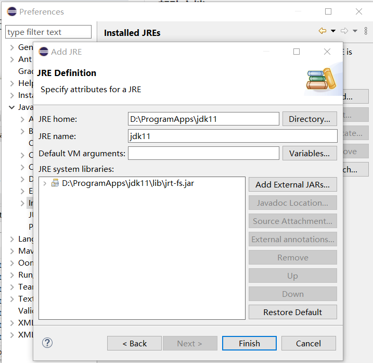Viewport: 373px width, 363px height.
Task: Open the forward history dropdown arrow in Preferences
Action: 355,31
